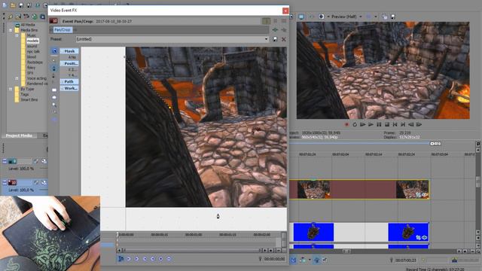The image size is (482, 271).
Task: Click the Open folder icon in the main toolbar
Action: (13, 5)
